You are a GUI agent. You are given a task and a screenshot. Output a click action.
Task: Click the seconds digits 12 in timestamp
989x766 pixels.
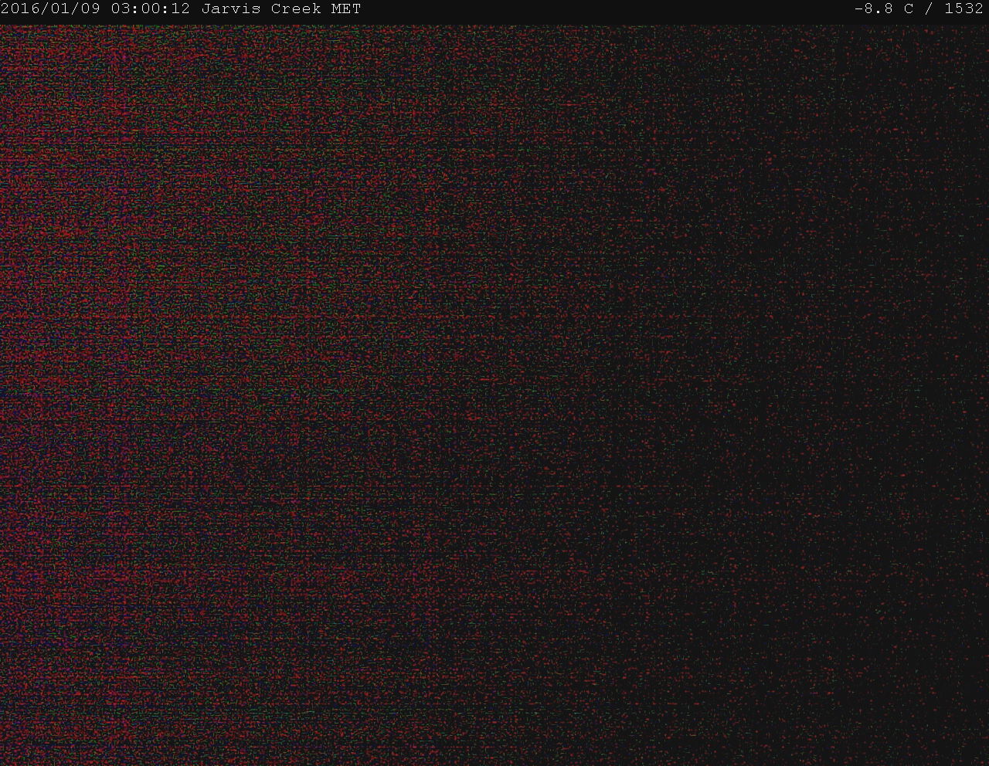pyautogui.click(x=181, y=9)
